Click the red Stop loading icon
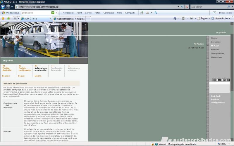This screenshot has width=234, height=146. pos(187,7)
